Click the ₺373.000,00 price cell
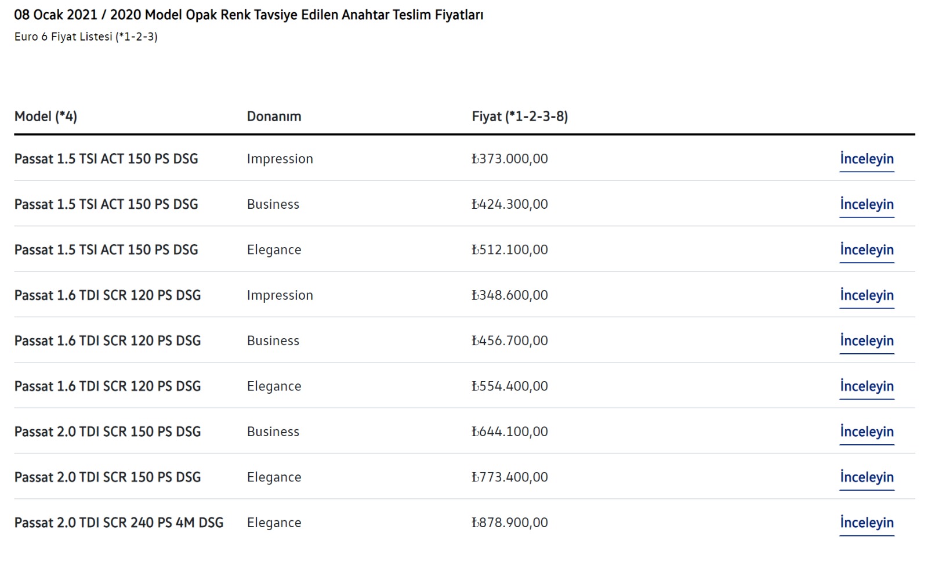The height and width of the screenshot is (562, 928). point(510,159)
